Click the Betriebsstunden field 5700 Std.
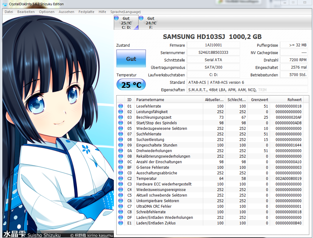This screenshot has height=238, width=313. click(x=294, y=74)
